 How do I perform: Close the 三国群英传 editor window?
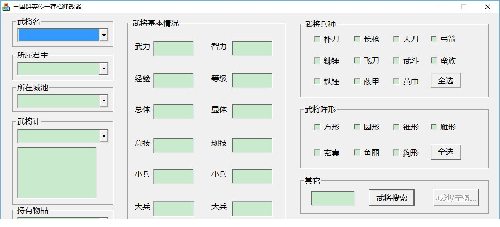pos(487,7)
